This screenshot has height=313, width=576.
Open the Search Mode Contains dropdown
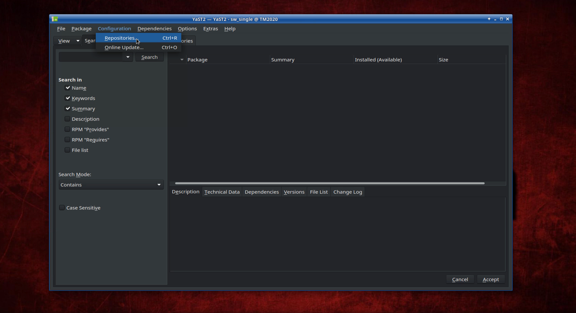[x=111, y=184]
